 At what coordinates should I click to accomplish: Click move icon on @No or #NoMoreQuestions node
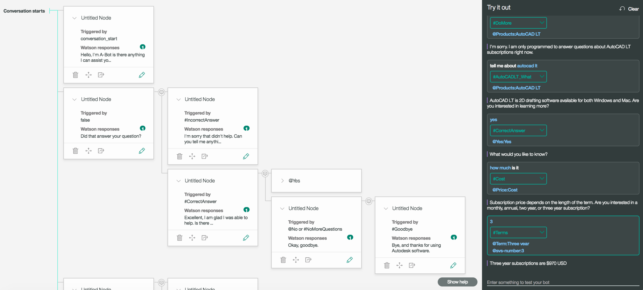(x=296, y=260)
